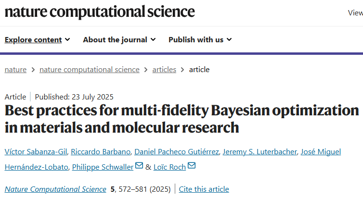Screen dimensions: 363x198
Task: Expand the Explore content dropdown menu
Action: [x=37, y=40]
